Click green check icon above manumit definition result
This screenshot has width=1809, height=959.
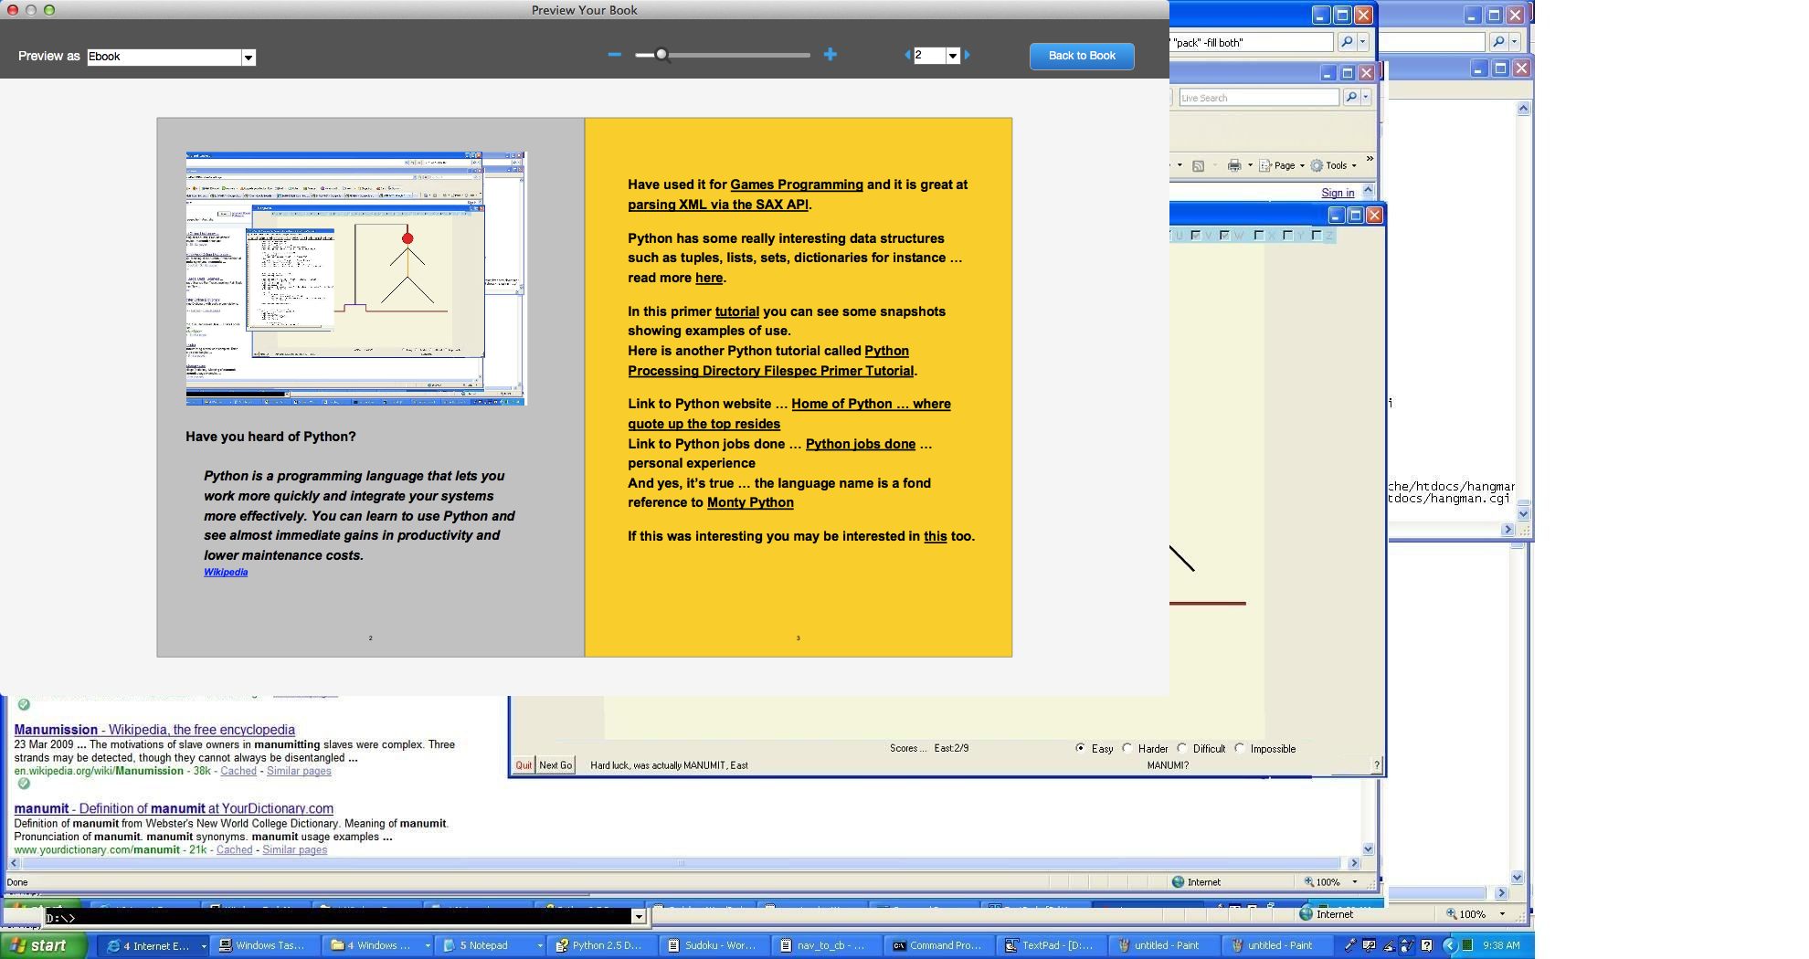pos(24,784)
